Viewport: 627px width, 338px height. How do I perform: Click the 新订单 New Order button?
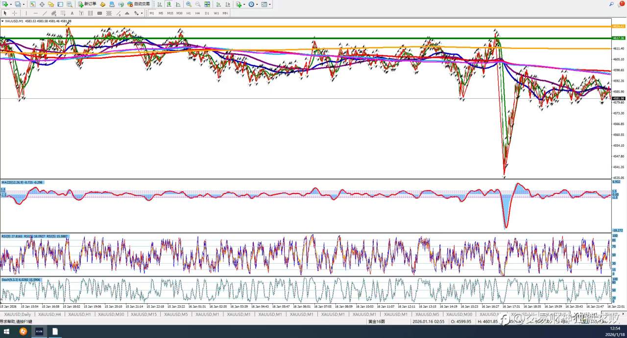[x=87, y=4]
